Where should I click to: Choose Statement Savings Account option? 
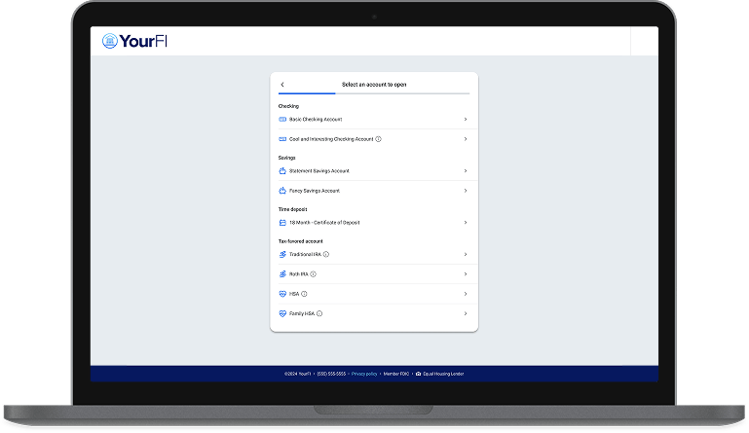click(x=318, y=170)
